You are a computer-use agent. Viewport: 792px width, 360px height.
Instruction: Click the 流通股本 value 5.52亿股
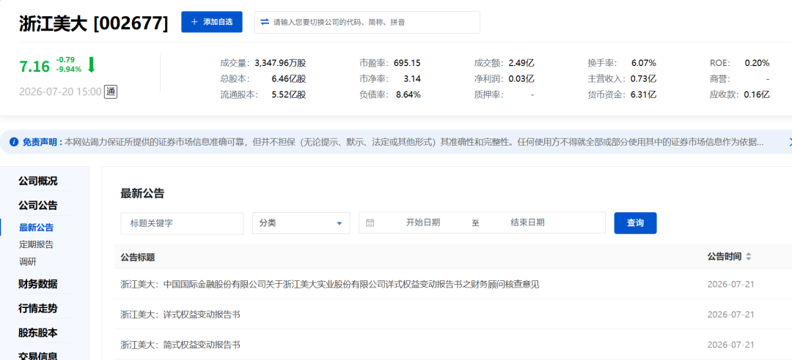coord(288,94)
